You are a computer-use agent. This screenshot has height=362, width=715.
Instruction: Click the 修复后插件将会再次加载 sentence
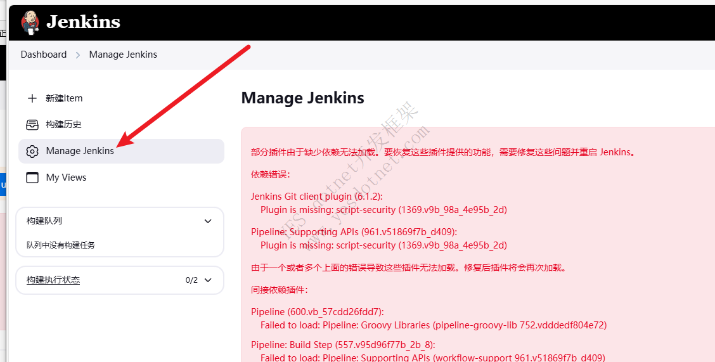click(x=516, y=268)
